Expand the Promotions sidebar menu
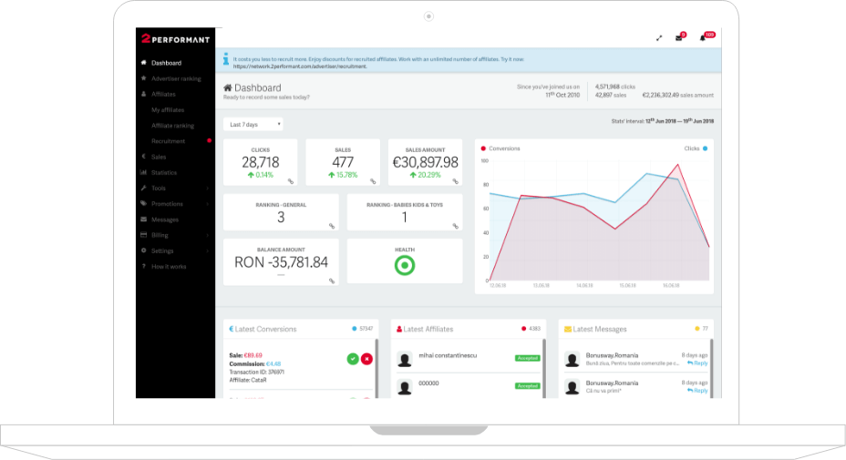The width and height of the screenshot is (846, 460). [167, 204]
